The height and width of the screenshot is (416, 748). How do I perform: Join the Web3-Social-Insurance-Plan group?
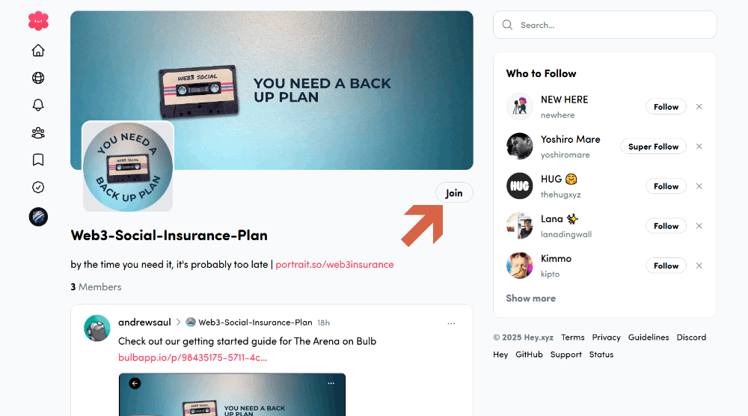click(454, 193)
